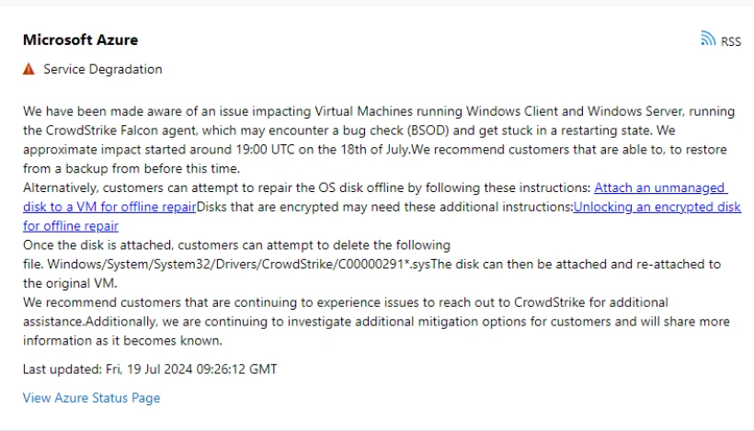Click the Microsoft Azure heading
Screen dimensions: 754x431
pyautogui.click(x=80, y=40)
